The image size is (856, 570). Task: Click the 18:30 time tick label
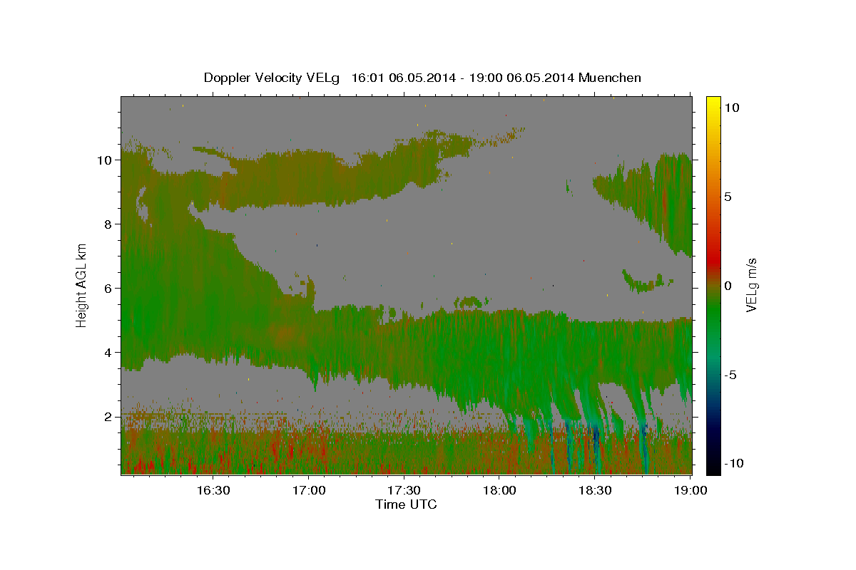[x=596, y=490]
